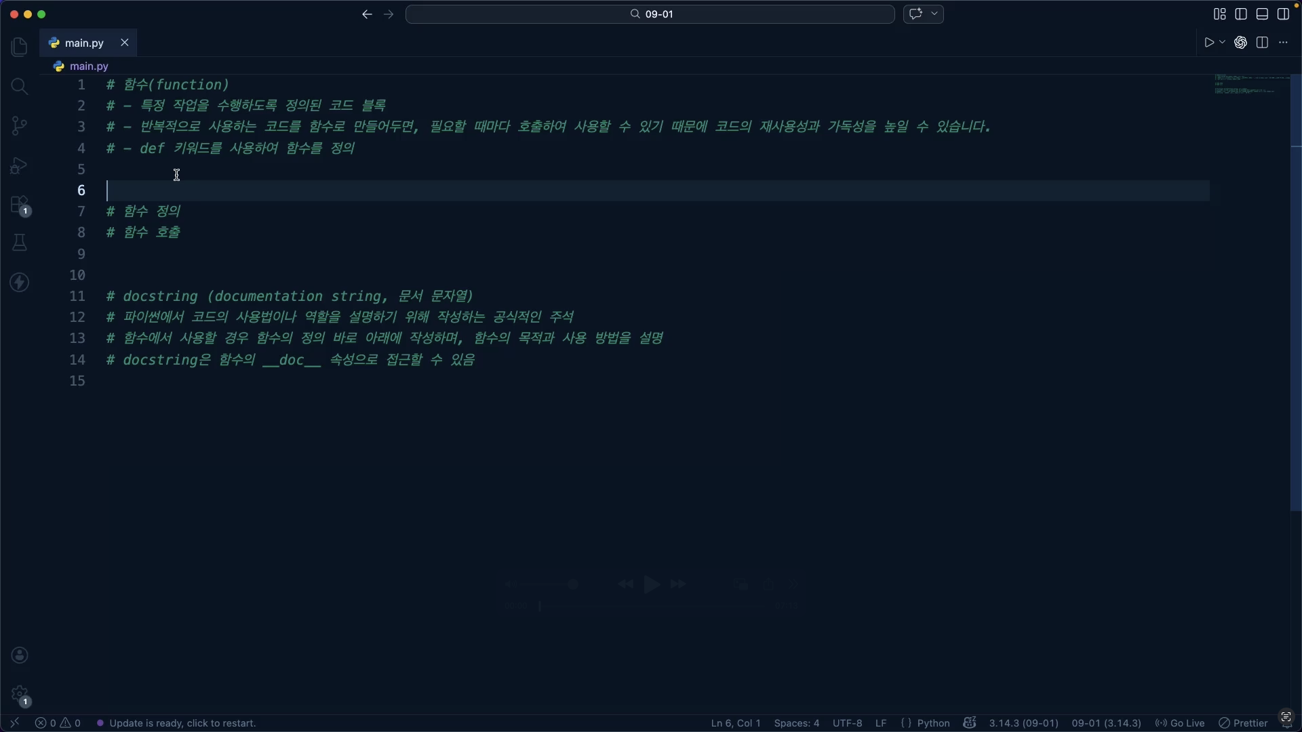Click the 09-01 command center search field
The width and height of the screenshot is (1302, 732).
pyautogui.click(x=650, y=14)
